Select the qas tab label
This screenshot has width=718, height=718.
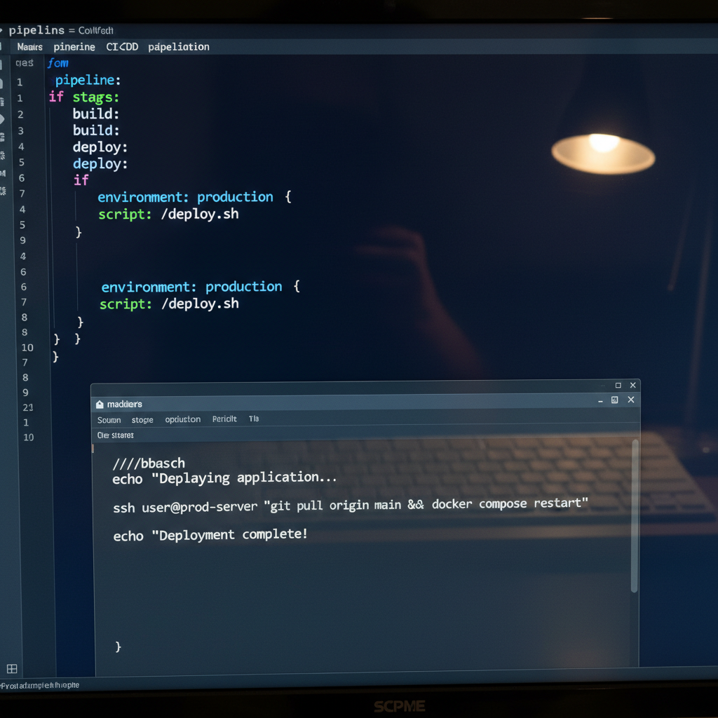point(25,62)
